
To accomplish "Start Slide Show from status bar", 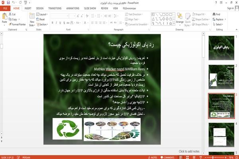I will 201,157.
